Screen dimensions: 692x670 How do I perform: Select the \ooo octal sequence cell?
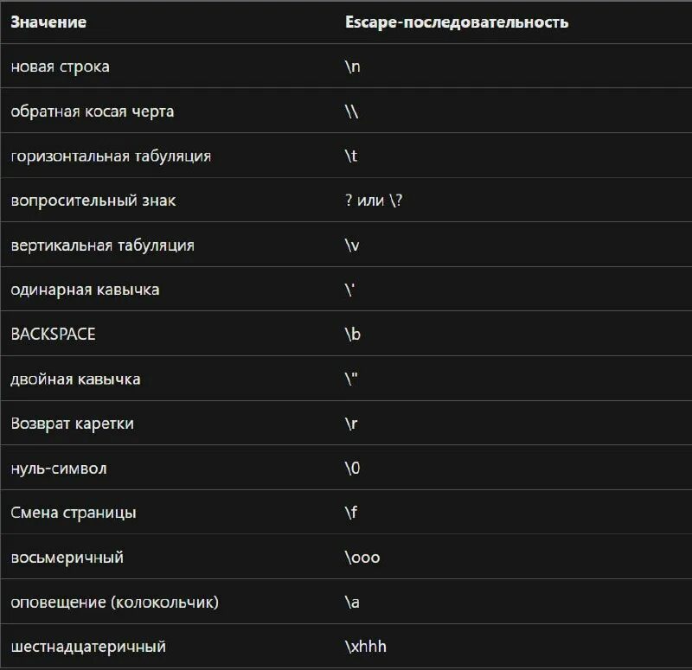pos(362,558)
